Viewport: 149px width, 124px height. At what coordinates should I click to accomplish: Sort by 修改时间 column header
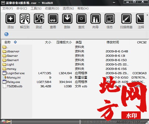pyautogui.click(x=113, y=42)
